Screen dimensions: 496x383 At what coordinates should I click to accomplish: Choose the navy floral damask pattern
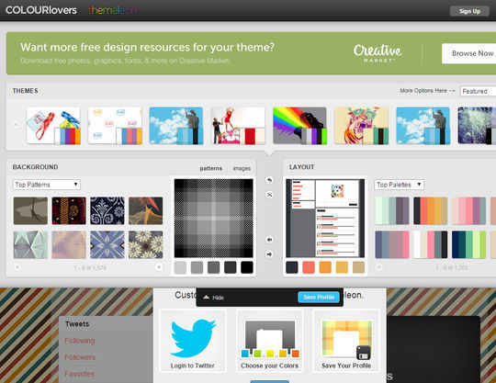click(x=107, y=210)
